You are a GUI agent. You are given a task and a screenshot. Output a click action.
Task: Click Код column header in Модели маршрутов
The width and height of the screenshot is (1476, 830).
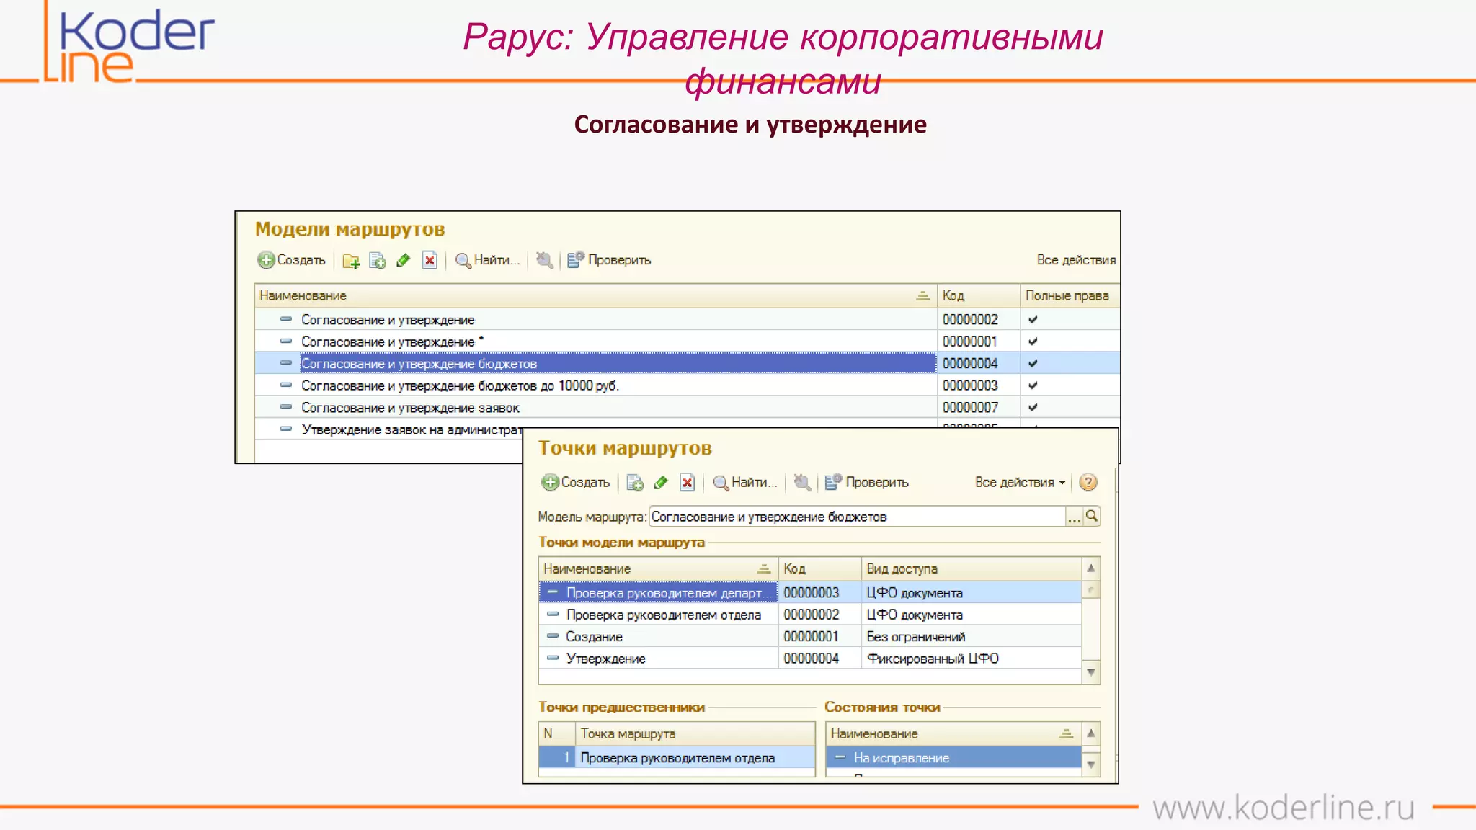978,296
